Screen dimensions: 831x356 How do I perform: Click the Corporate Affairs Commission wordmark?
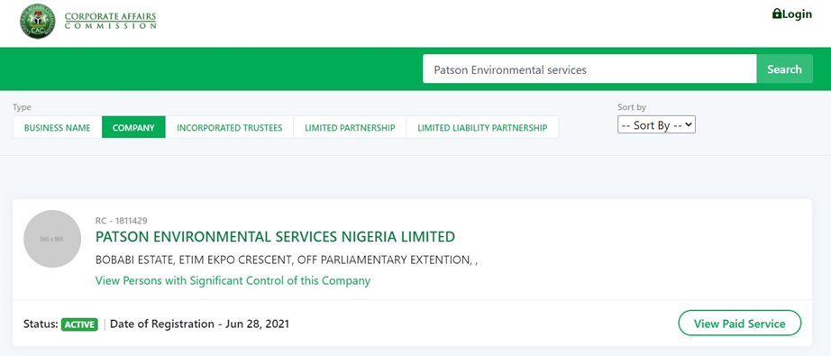(x=110, y=20)
